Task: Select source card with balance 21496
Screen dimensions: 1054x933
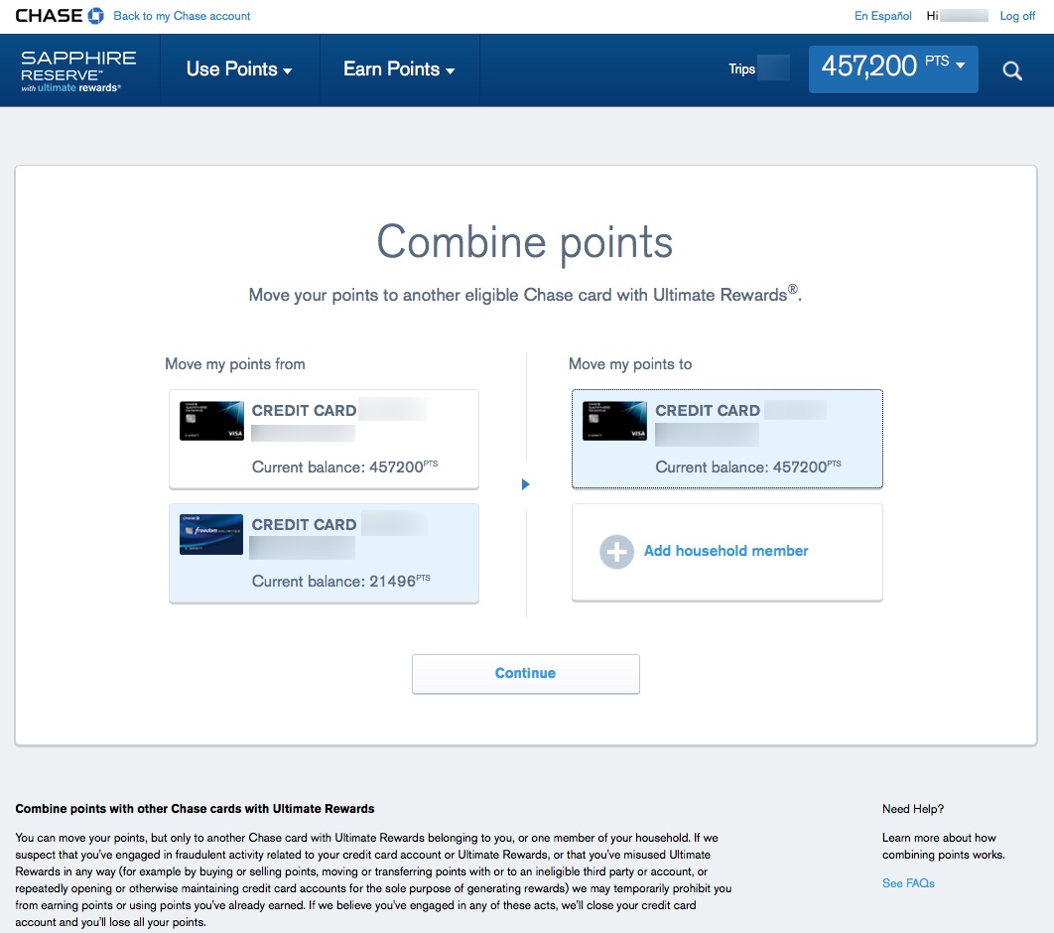Action: (324, 553)
